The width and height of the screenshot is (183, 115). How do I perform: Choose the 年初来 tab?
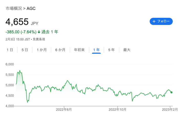click(x=79, y=50)
